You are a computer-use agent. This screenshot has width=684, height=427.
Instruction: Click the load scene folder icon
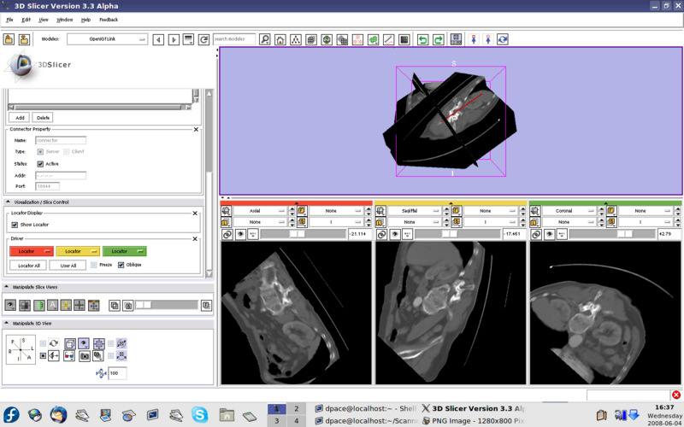point(9,39)
